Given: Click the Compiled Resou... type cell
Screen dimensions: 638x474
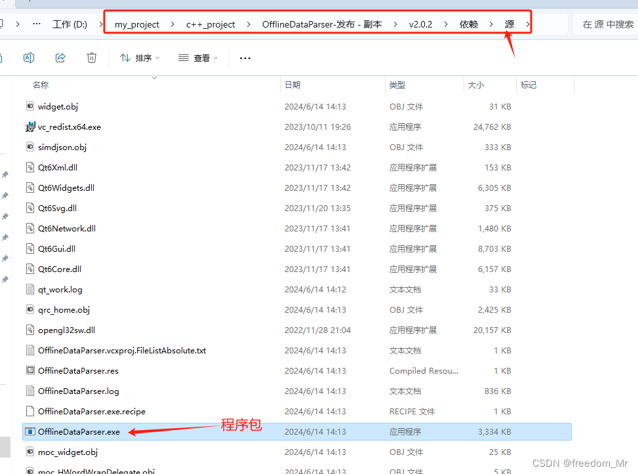Looking at the screenshot, I should [424, 371].
